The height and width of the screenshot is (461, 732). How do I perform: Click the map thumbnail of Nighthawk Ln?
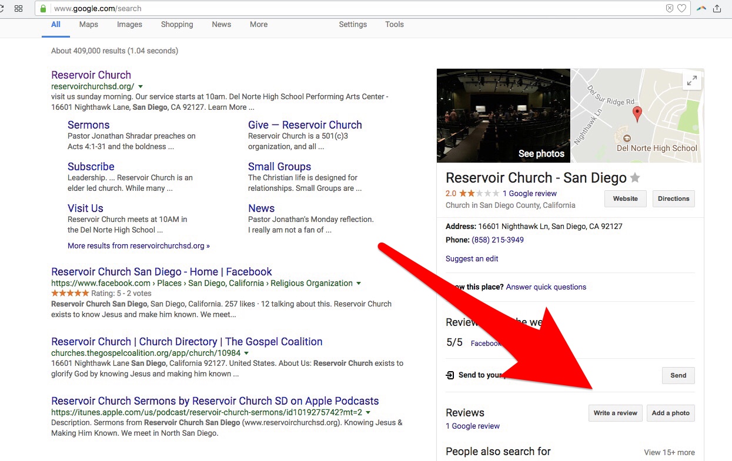pos(637,116)
